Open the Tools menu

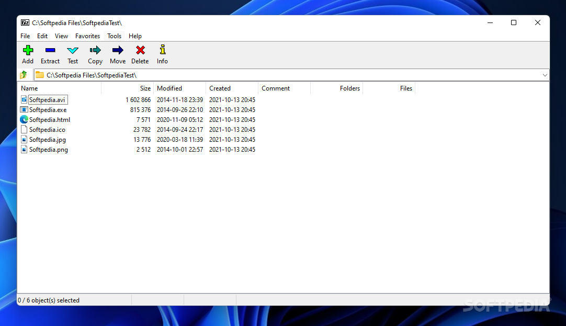tap(114, 36)
